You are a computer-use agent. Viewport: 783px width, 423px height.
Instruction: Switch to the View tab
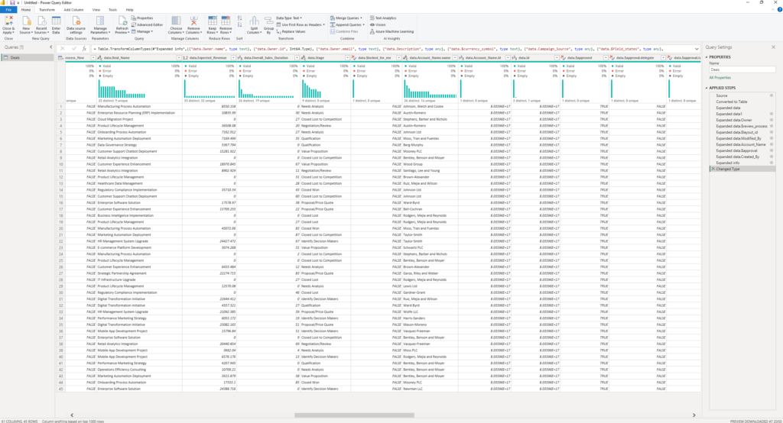click(96, 9)
